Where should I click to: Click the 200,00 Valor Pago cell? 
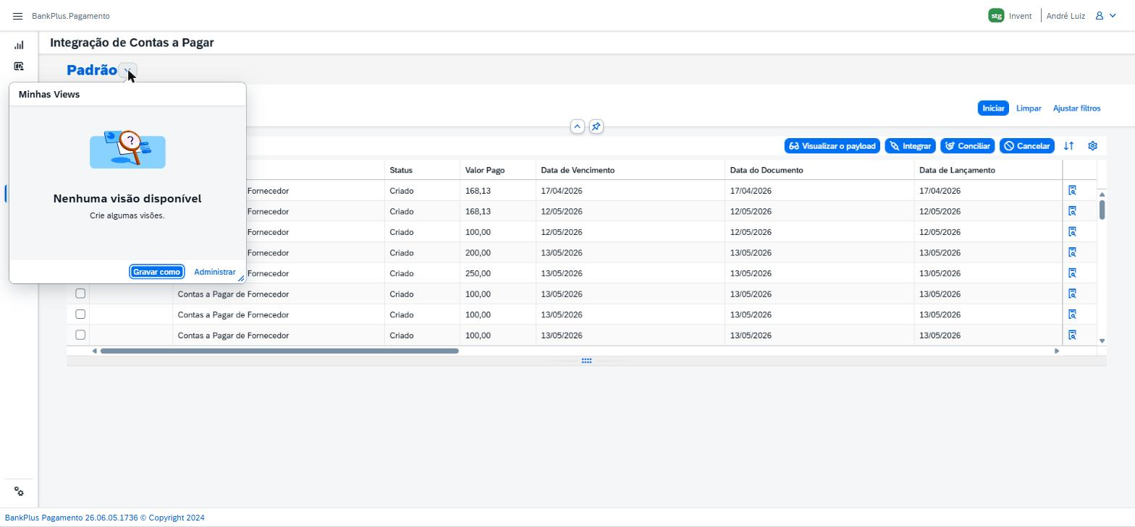pyautogui.click(x=498, y=252)
